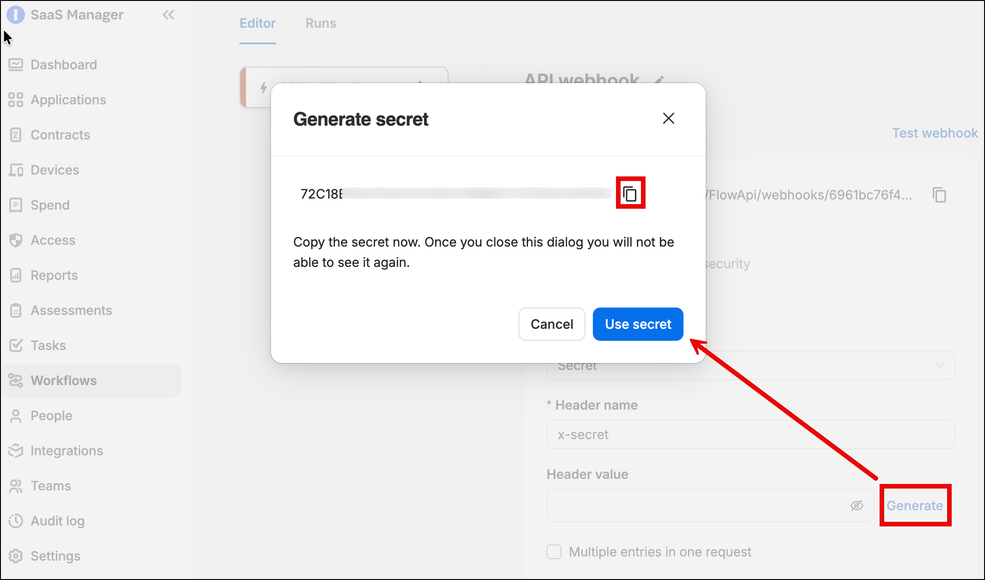Click the Header value input field

tap(710, 506)
